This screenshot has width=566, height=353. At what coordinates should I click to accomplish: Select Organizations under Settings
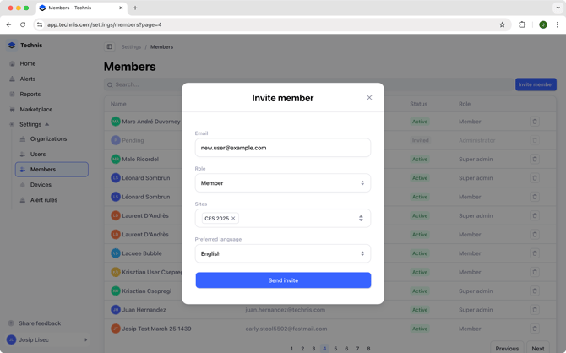pos(48,139)
